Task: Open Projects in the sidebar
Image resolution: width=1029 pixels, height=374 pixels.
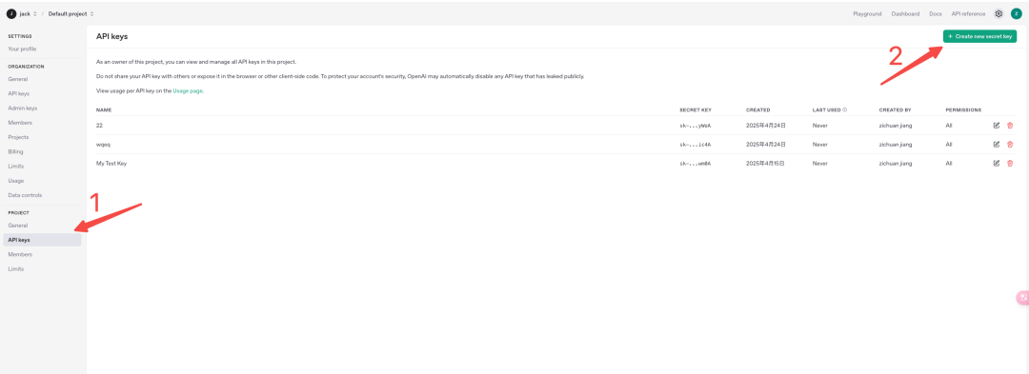Action: [x=18, y=137]
